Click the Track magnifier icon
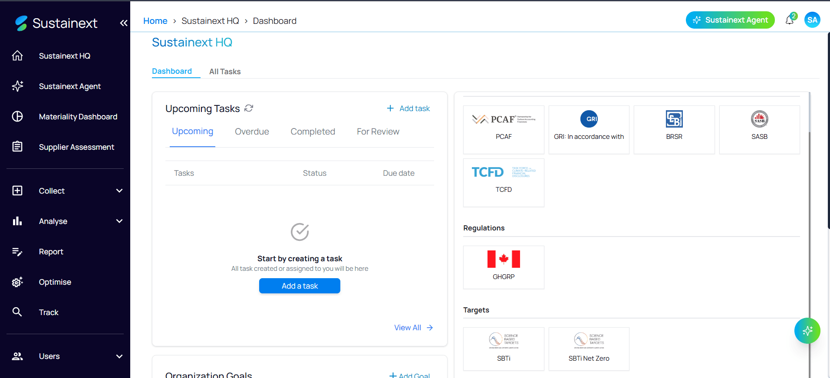 click(x=17, y=312)
